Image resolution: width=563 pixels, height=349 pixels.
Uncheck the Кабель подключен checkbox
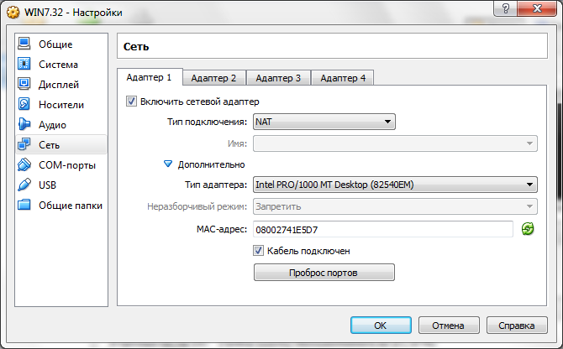tap(259, 250)
